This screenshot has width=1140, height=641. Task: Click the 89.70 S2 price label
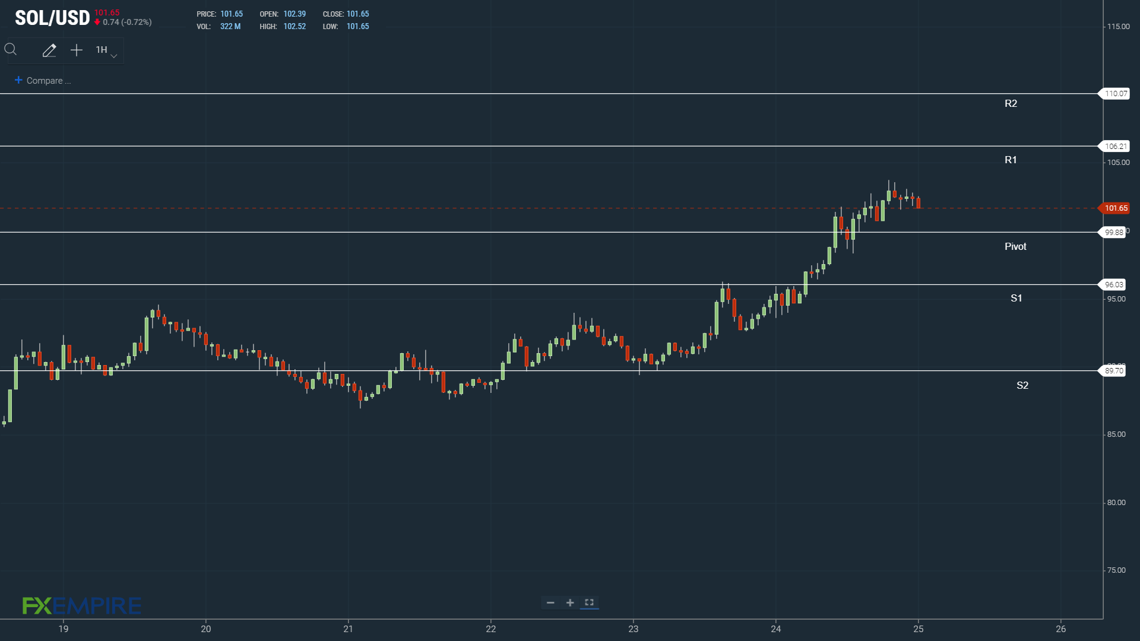point(1113,371)
